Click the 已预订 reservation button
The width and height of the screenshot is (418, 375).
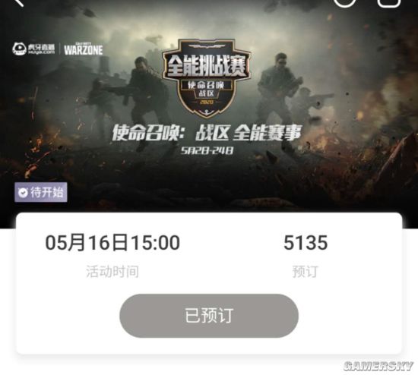(x=209, y=316)
